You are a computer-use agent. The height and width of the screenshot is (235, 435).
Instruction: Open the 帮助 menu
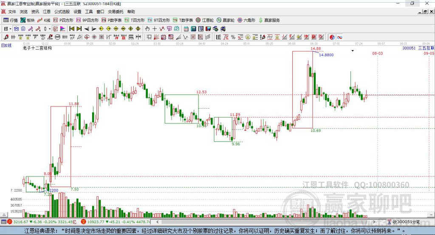click(131, 11)
